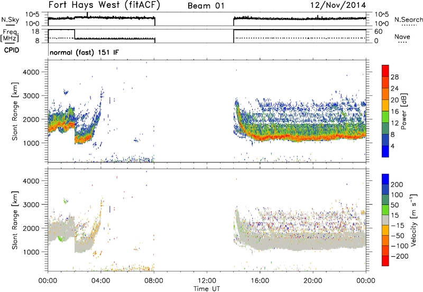Click the 'N.Sky' axis label

(x=10, y=20)
